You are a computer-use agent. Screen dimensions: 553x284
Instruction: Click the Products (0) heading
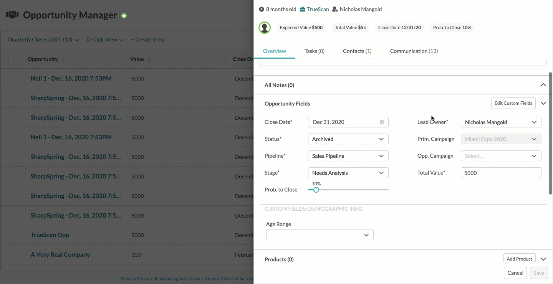coord(279,259)
